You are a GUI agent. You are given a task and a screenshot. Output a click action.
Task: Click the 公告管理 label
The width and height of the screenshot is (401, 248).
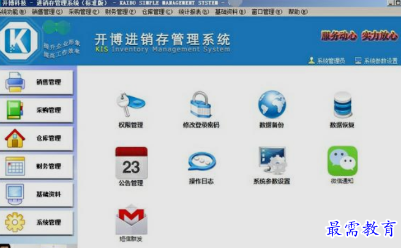(x=130, y=183)
